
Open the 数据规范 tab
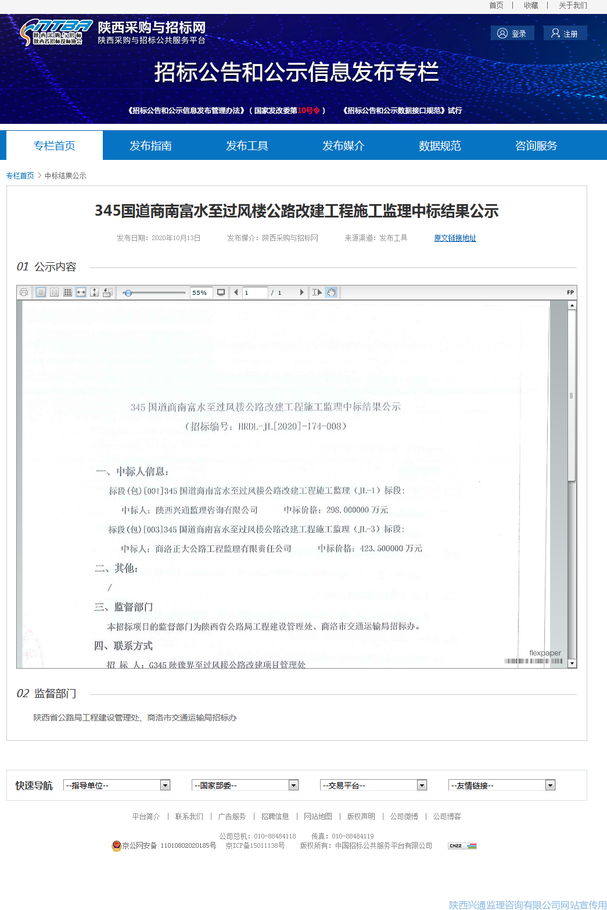coord(440,145)
